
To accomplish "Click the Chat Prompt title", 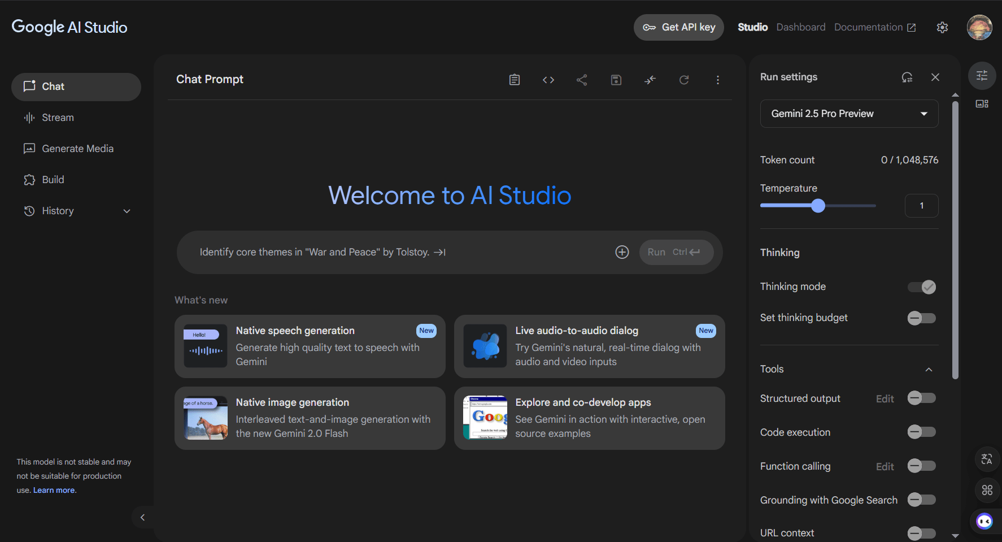I will [210, 79].
